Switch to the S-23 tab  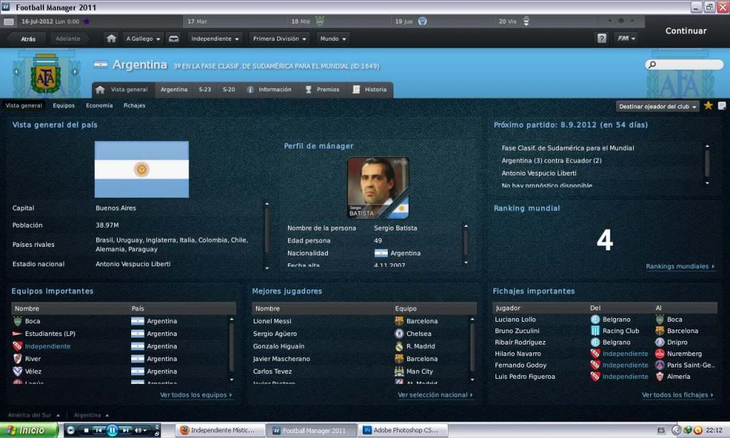[x=205, y=89]
